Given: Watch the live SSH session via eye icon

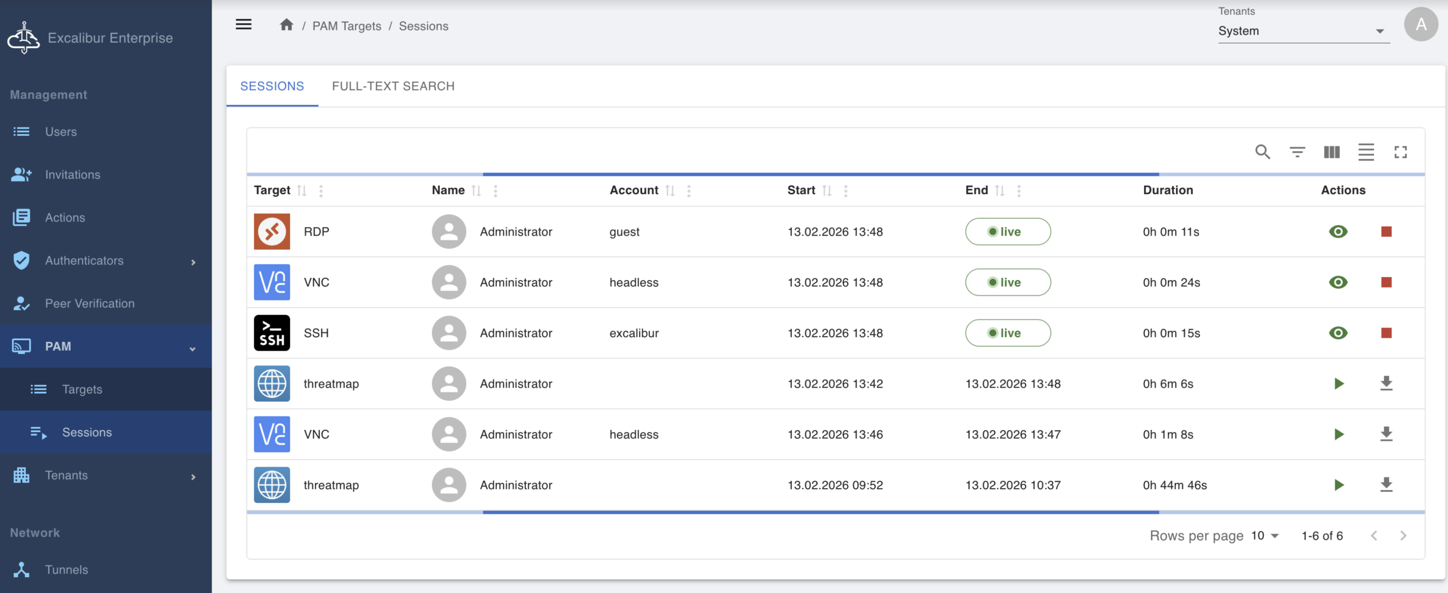Looking at the screenshot, I should click(1338, 333).
